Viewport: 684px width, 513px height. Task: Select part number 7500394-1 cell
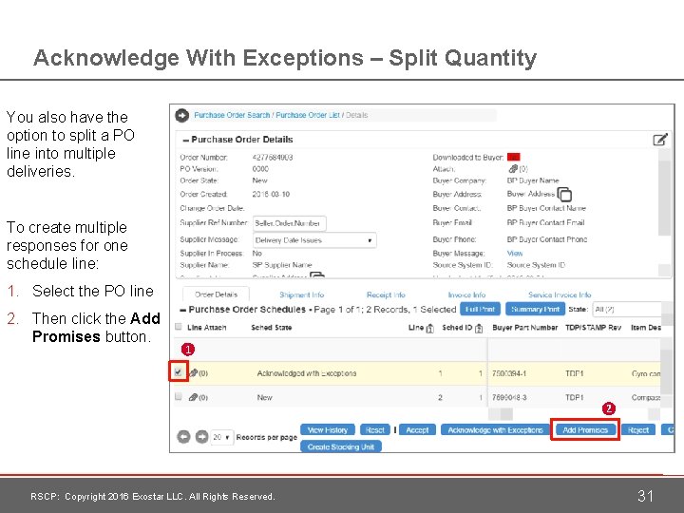point(508,373)
